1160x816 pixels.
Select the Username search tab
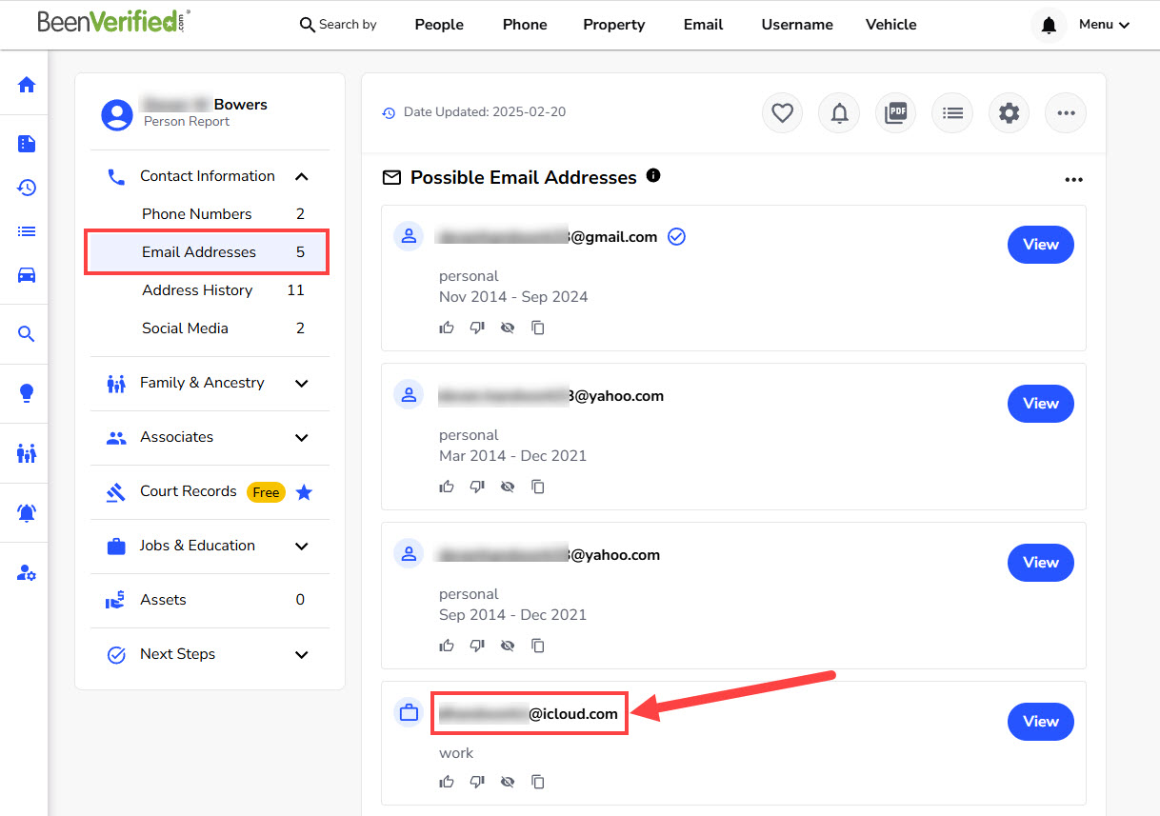tap(797, 25)
